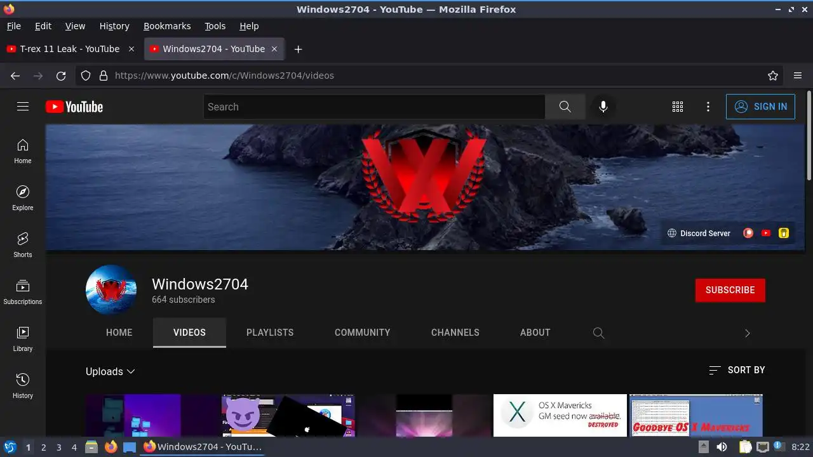The height and width of the screenshot is (457, 813).
Task: Open the Tools menu
Action: (x=215, y=26)
